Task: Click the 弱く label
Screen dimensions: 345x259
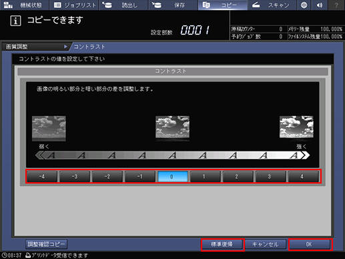Action: point(44,146)
